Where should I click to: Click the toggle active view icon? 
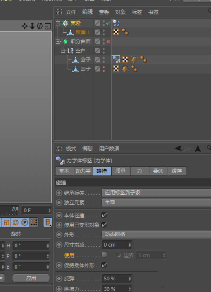48,26
